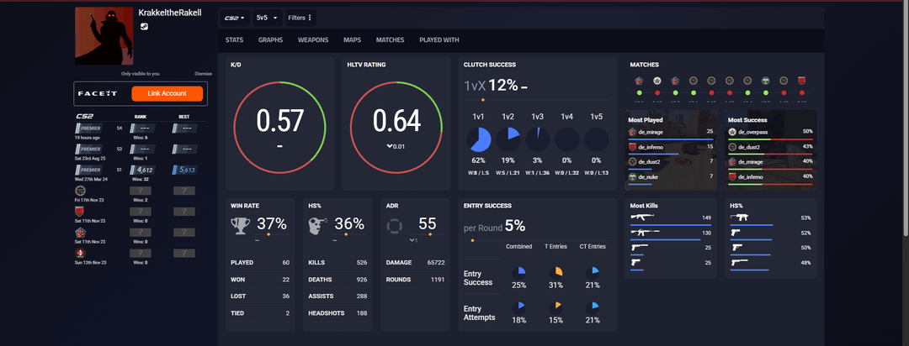
Task: Click the 1v1 clutch pie chart
Action: click(478, 139)
